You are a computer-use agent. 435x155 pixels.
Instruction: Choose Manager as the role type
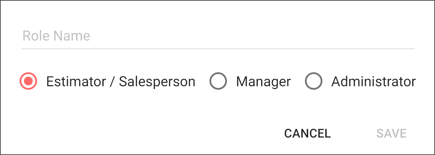click(x=218, y=81)
